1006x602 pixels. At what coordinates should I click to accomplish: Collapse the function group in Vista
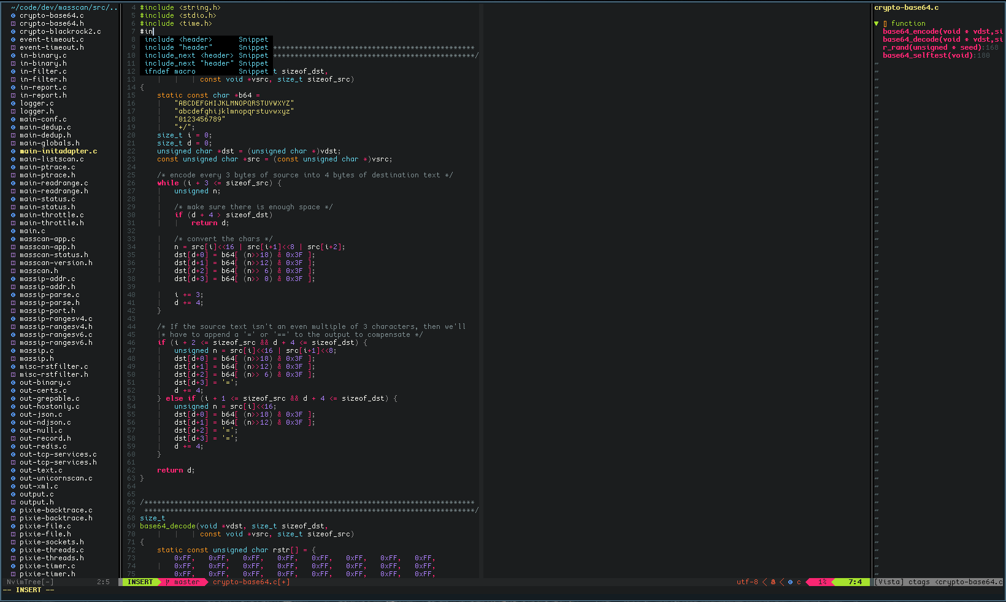point(877,23)
